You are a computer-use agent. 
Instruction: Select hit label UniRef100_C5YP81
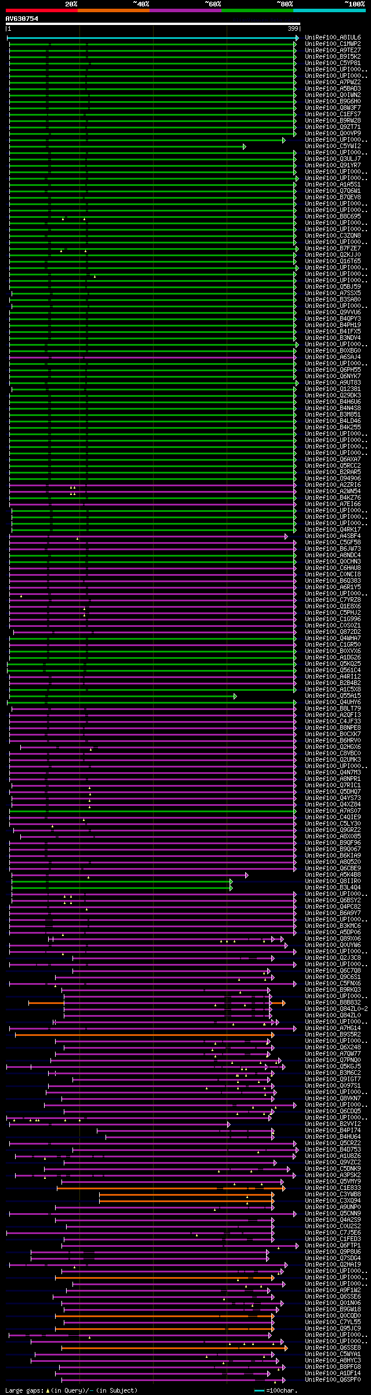333,63
